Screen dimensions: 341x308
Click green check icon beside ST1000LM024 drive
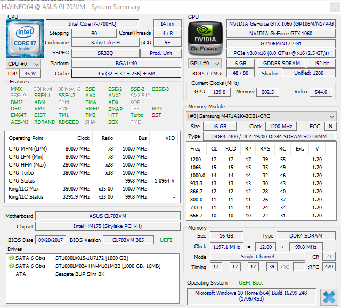(x=12, y=266)
